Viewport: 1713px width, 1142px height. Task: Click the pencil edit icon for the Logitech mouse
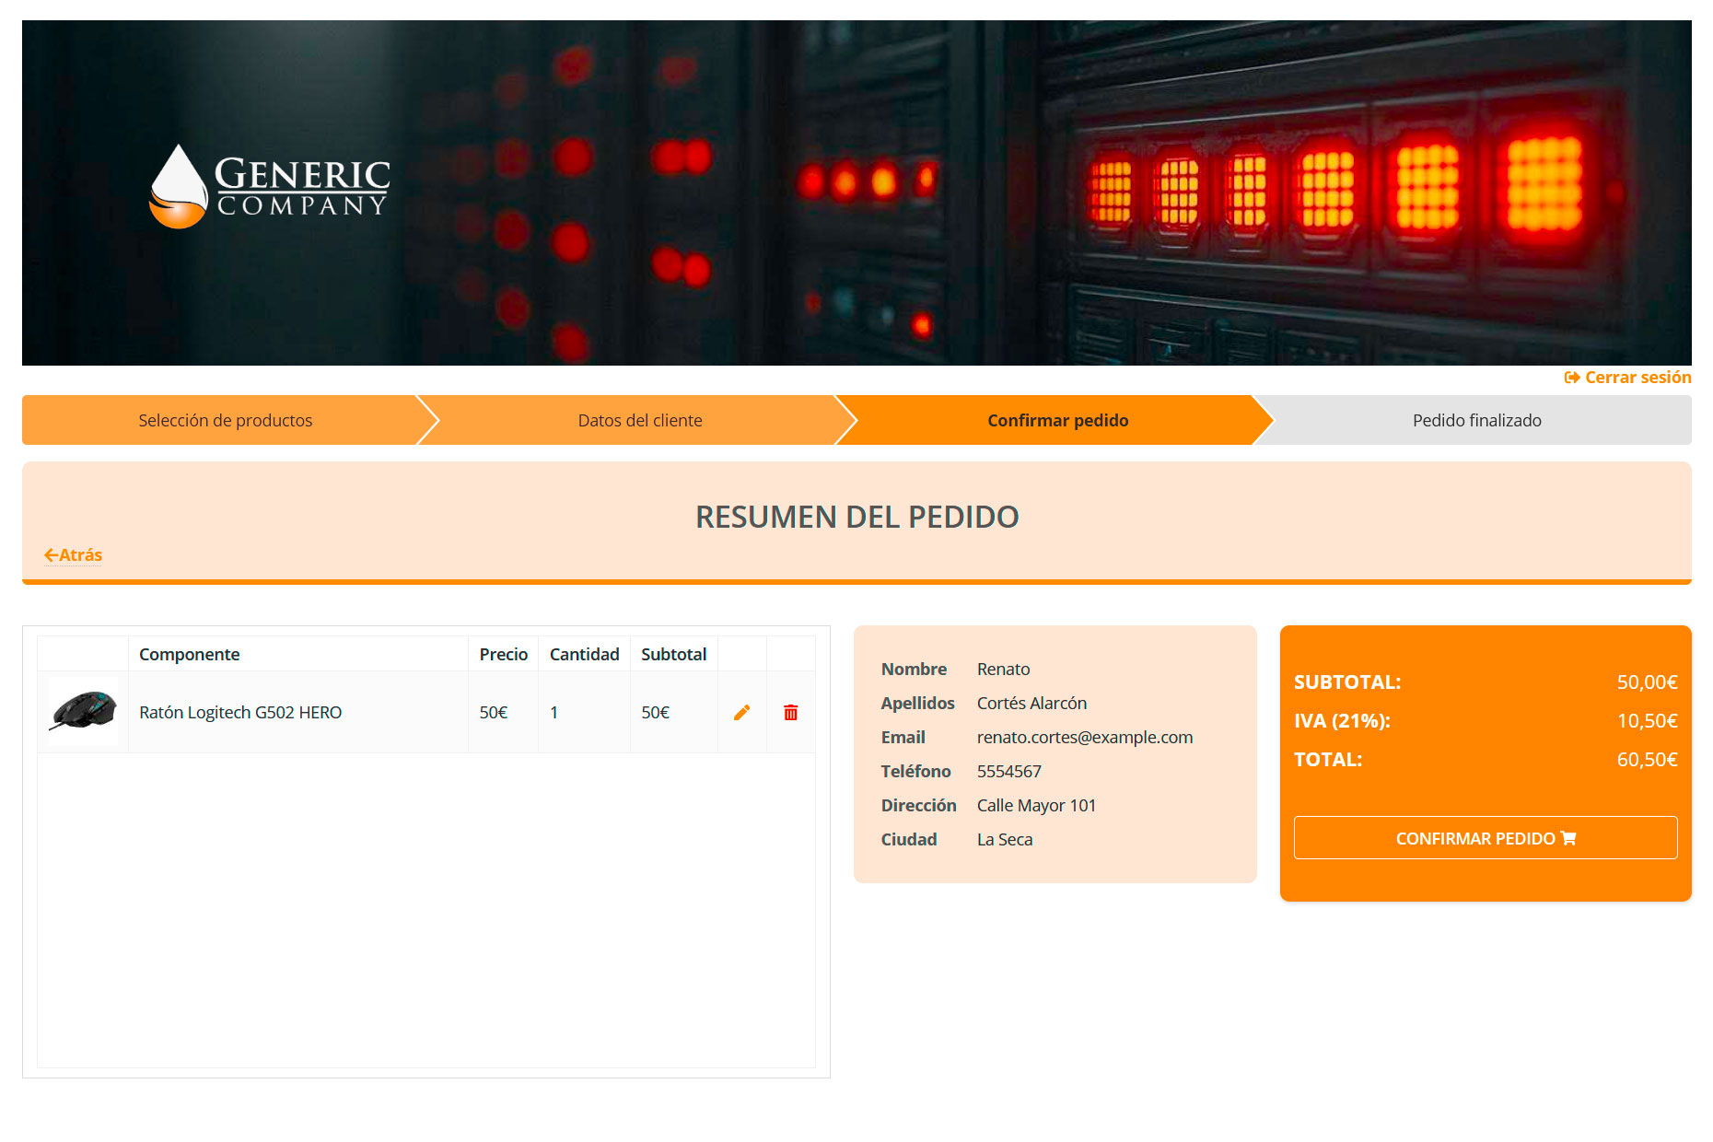click(x=741, y=712)
